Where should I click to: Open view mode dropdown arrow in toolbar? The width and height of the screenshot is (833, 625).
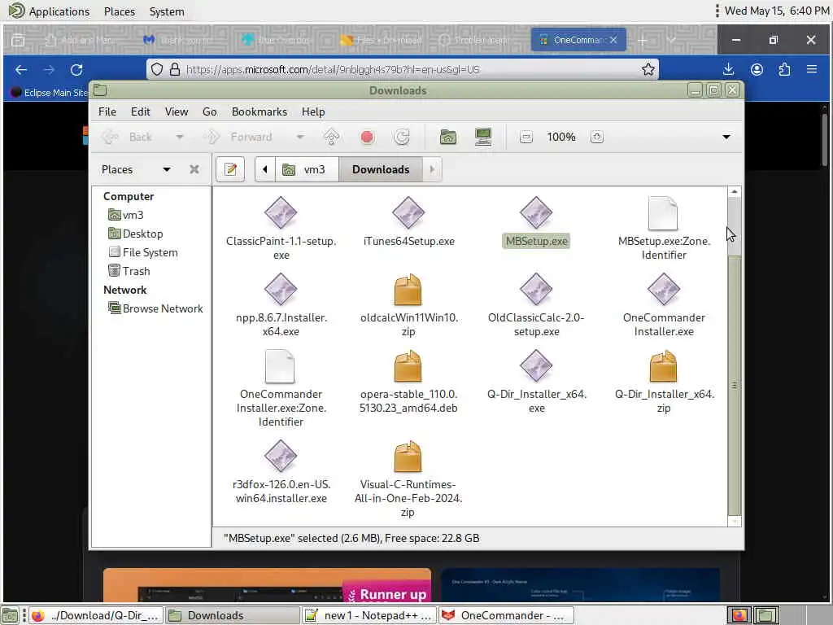coord(726,137)
